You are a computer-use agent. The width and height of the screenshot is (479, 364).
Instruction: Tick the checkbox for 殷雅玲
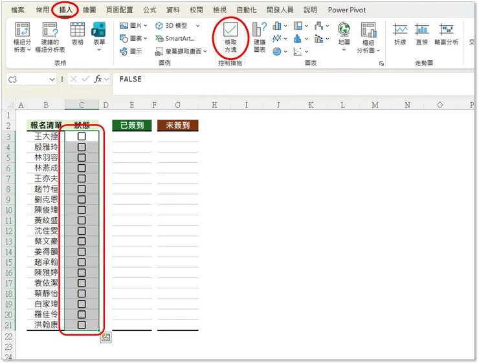(82, 147)
